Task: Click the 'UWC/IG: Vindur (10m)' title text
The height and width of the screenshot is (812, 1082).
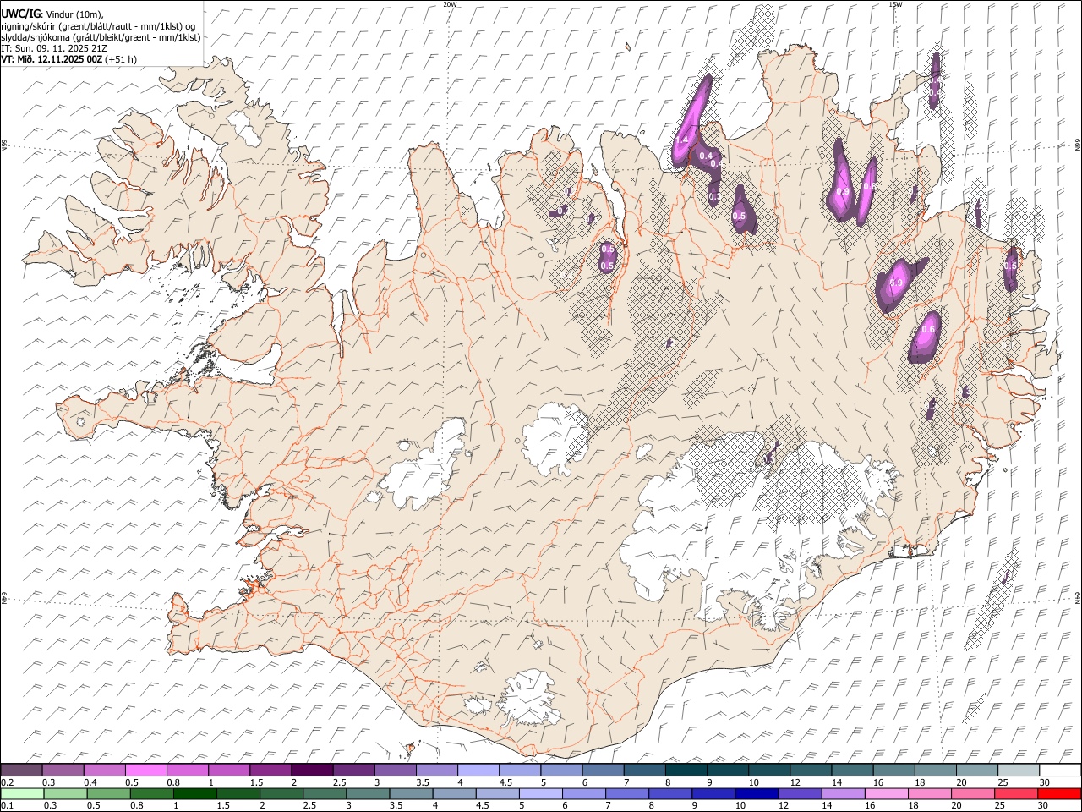Action: pos(52,14)
